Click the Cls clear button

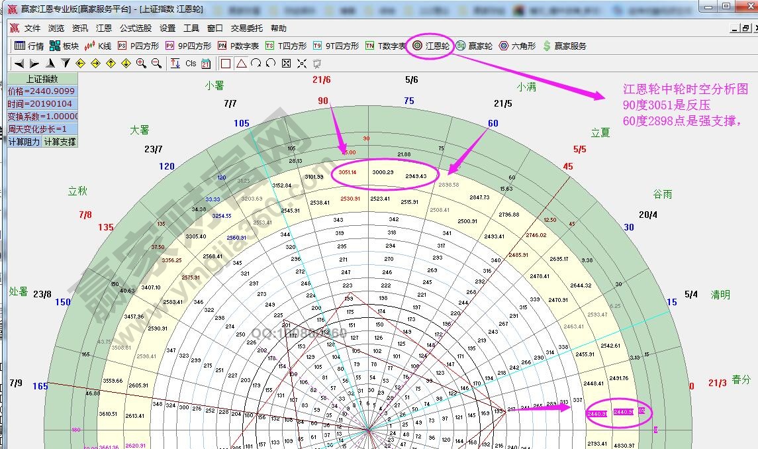click(x=191, y=64)
